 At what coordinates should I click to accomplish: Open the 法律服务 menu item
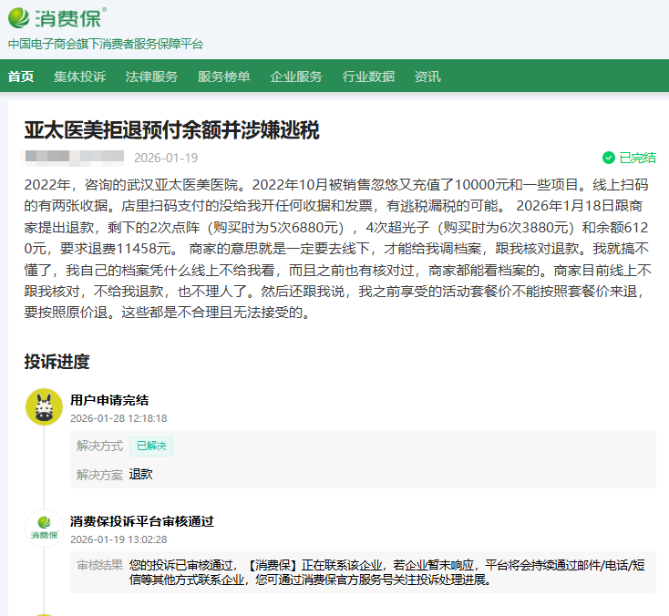tap(151, 77)
